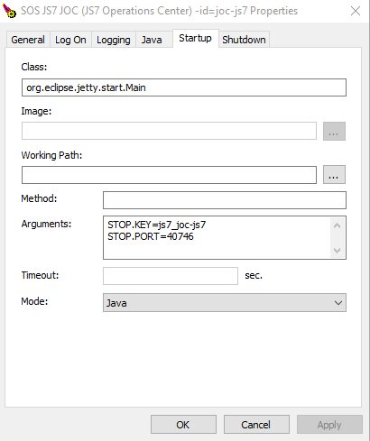Image resolution: width=370 pixels, height=441 pixels.
Task: Select the Startup tab
Action: click(196, 39)
